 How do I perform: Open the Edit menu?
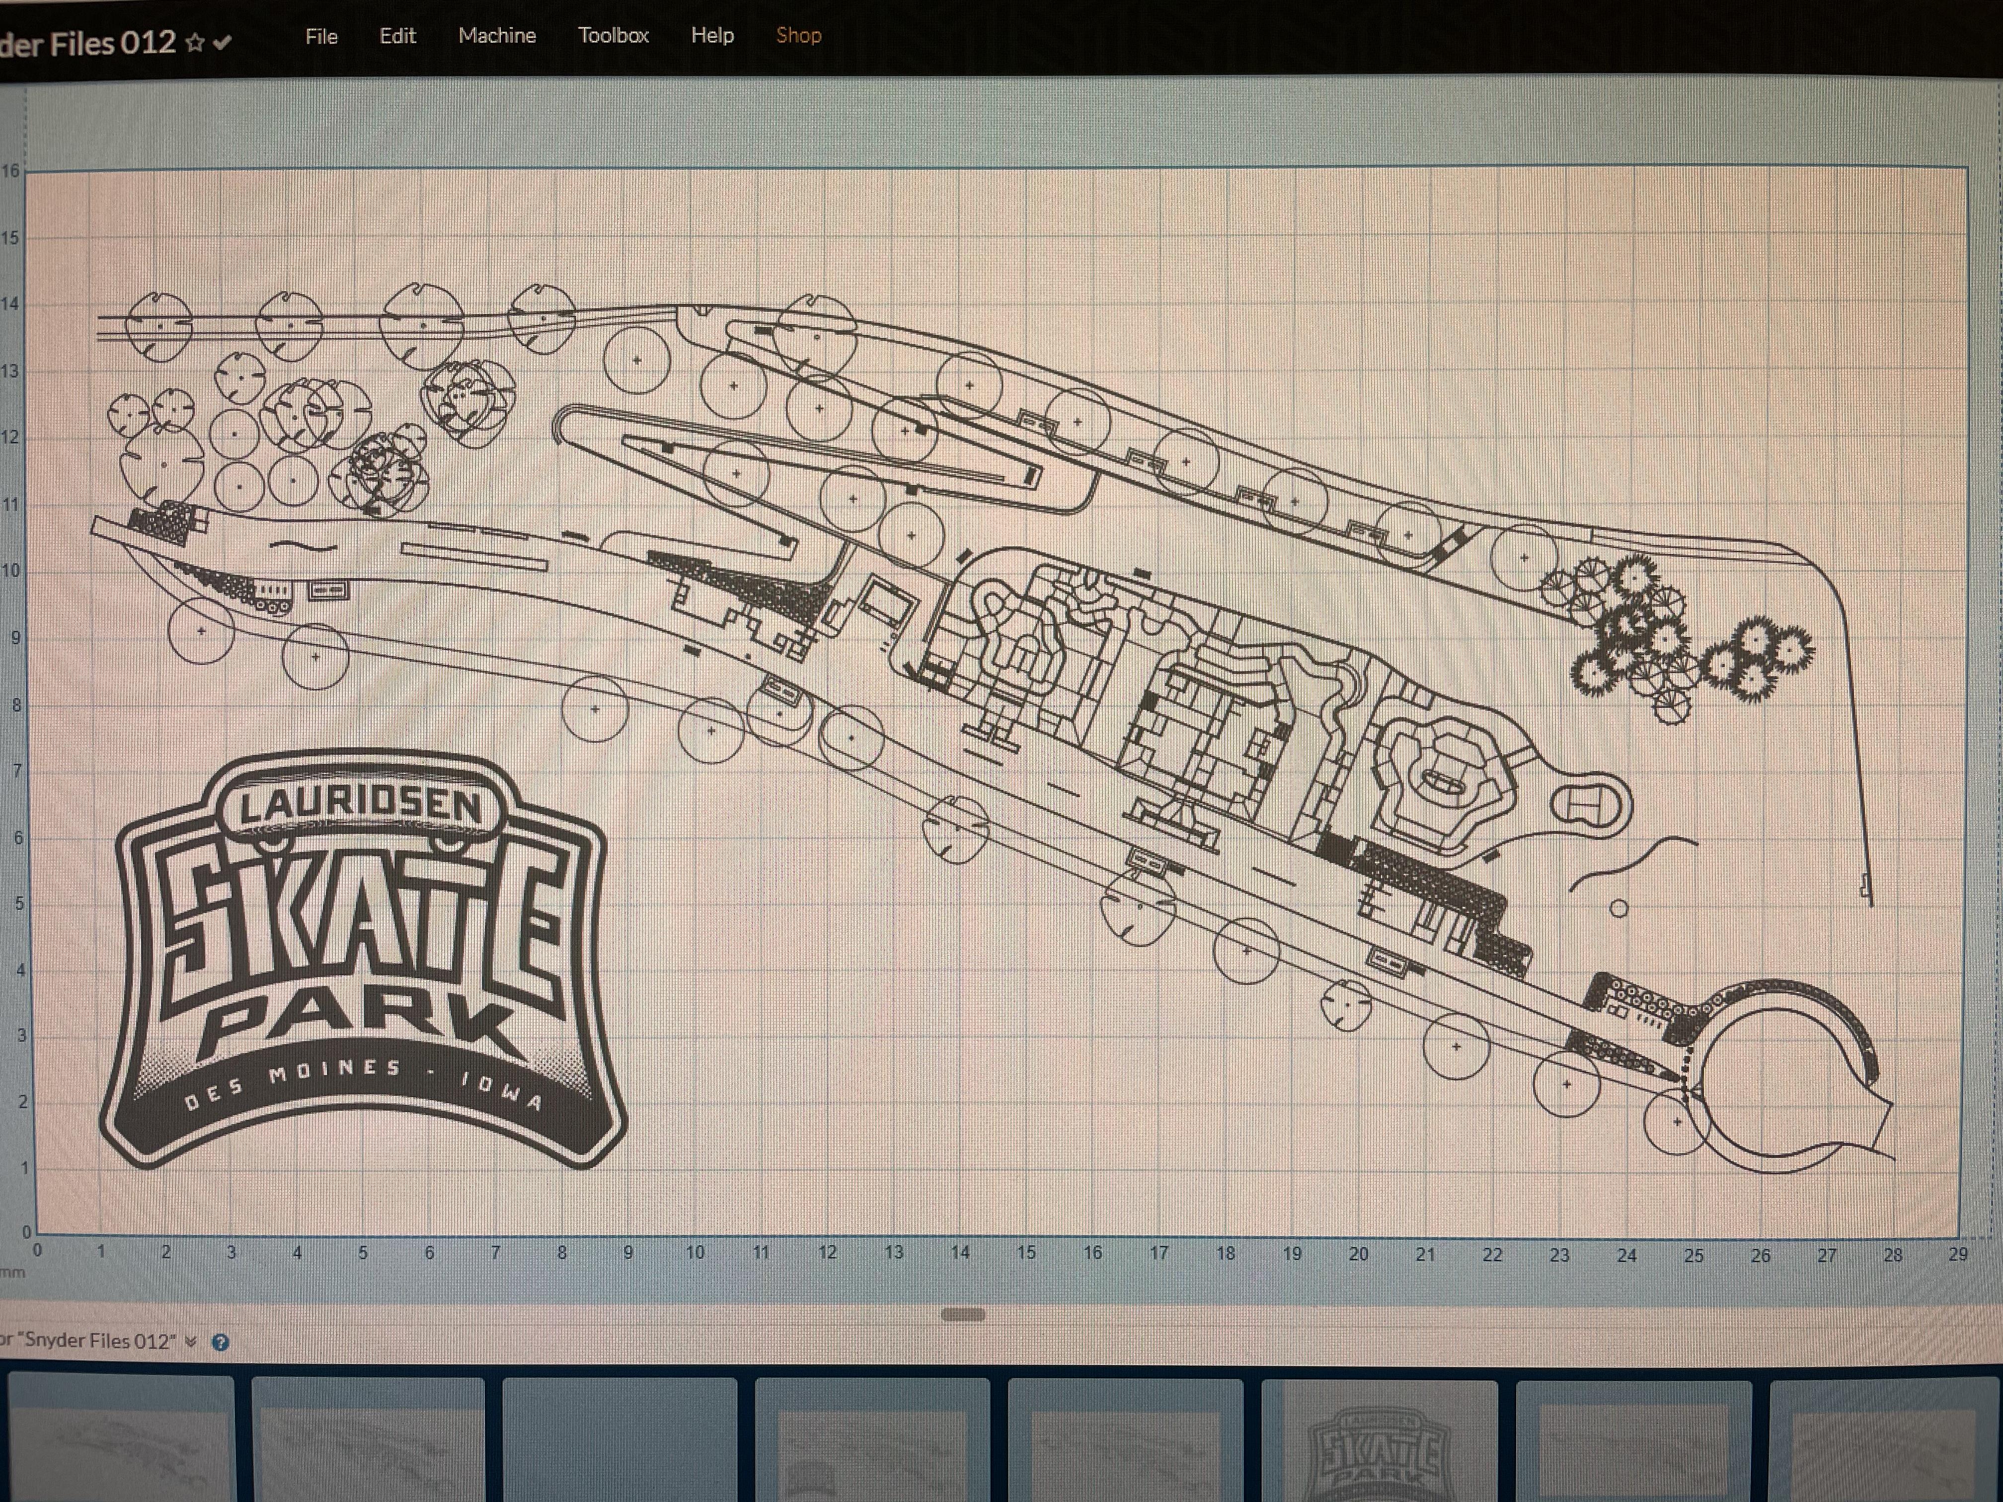pyautogui.click(x=397, y=36)
